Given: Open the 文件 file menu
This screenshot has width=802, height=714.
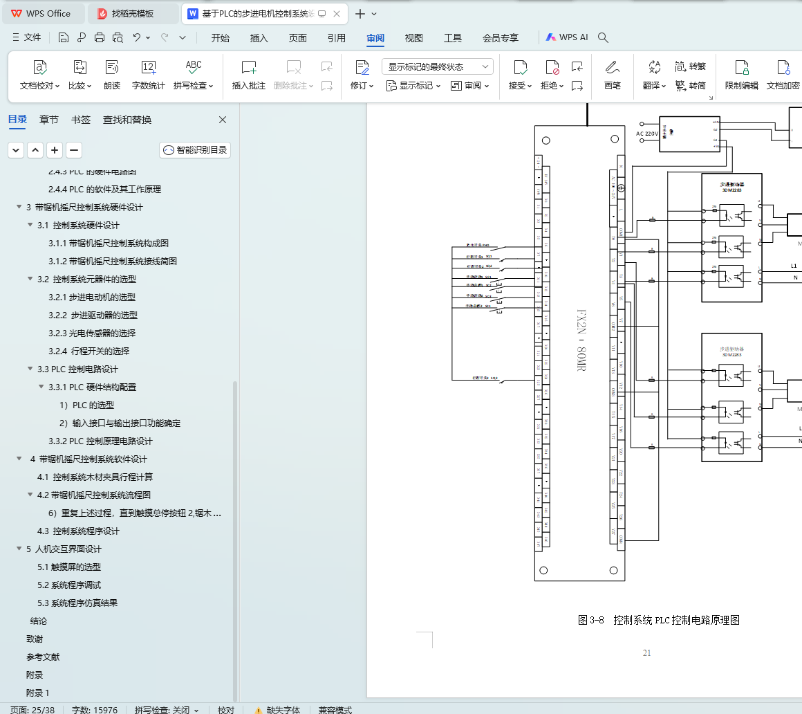Looking at the screenshot, I should tap(26, 37).
